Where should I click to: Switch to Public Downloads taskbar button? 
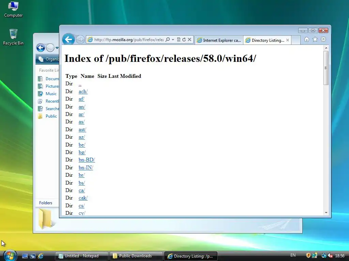(x=136, y=256)
